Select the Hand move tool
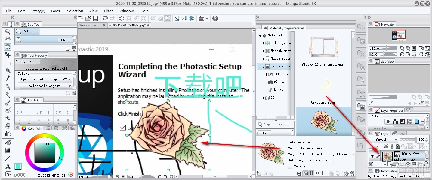Image resolution: width=432 pixels, height=180 pixels. click(x=8, y=39)
